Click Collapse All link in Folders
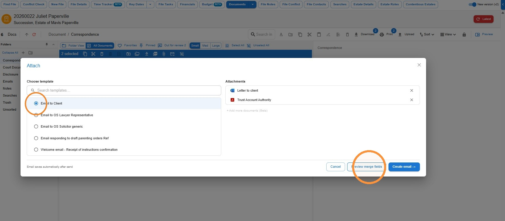 coord(10,53)
